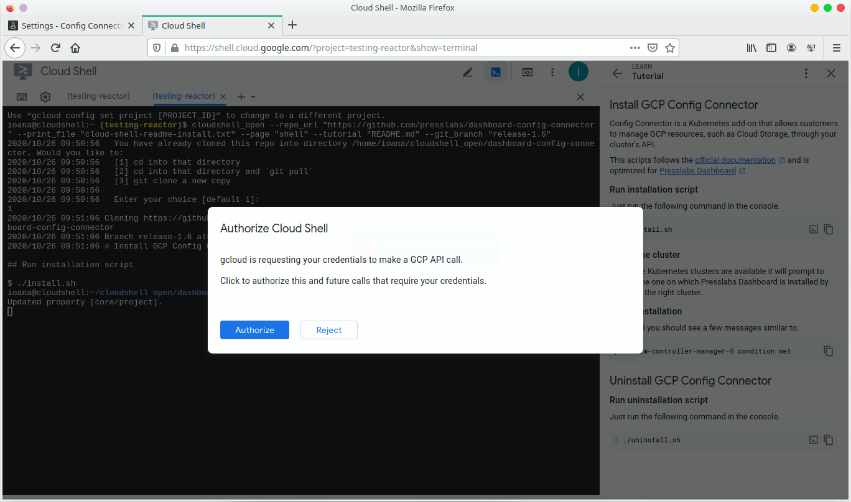The width and height of the screenshot is (851, 502).
Task: Save page to Pocket
Action: pos(653,48)
